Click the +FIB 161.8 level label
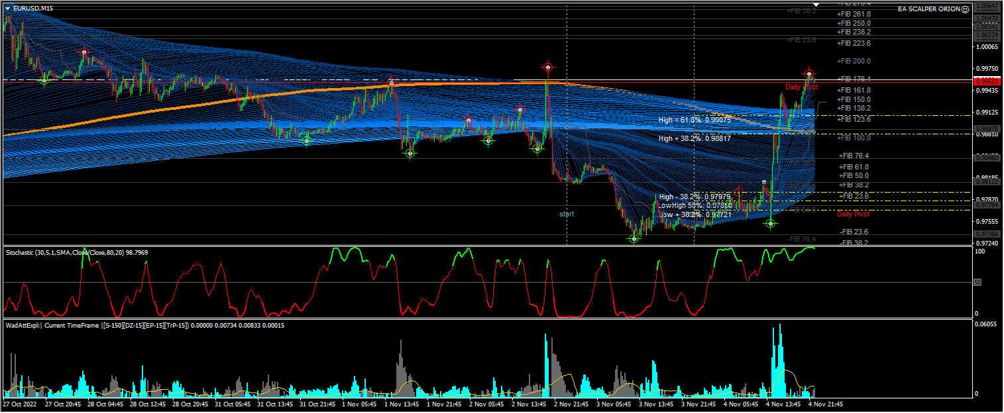 pyautogui.click(x=853, y=90)
